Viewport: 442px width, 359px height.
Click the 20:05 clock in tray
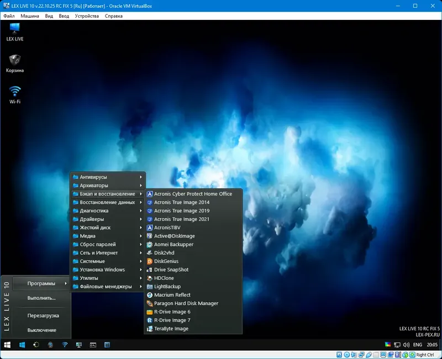(x=432, y=345)
